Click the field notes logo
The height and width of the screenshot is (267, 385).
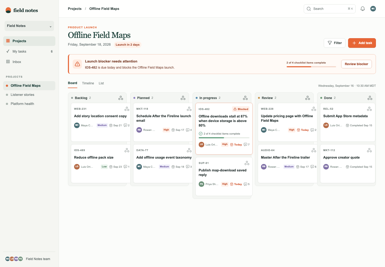(x=22, y=10)
